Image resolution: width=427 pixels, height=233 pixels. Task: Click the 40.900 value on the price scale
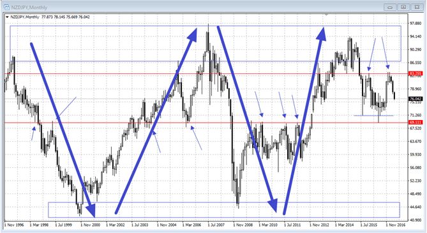tap(416, 220)
